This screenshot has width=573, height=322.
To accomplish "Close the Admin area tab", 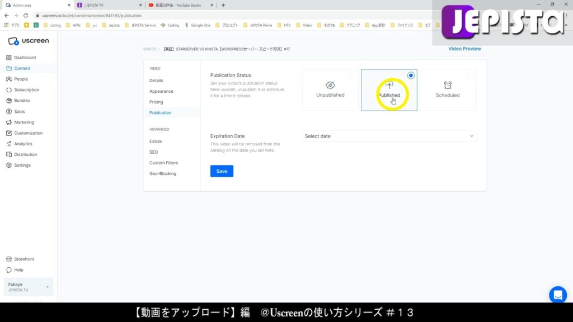I will click(x=69, y=5).
